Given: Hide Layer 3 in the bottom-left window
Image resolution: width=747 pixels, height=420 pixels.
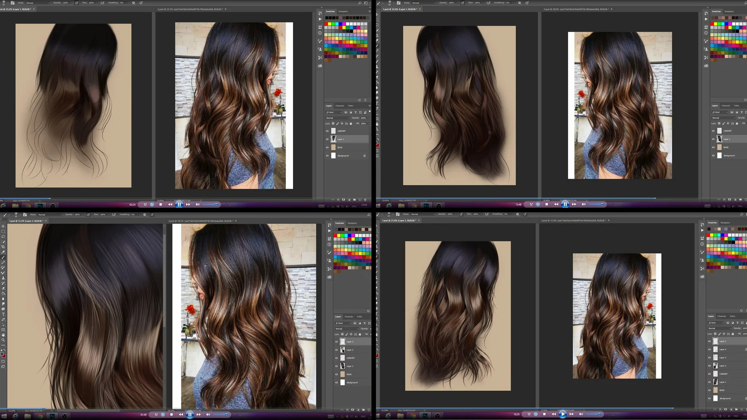Looking at the screenshot, I should point(337,342).
